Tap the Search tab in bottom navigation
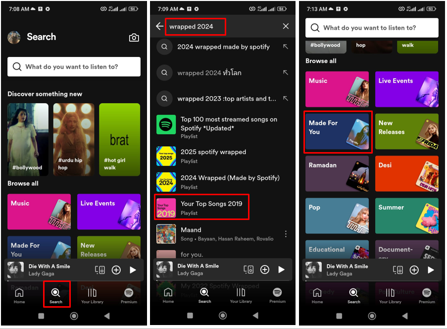The image size is (447, 329). (x=56, y=294)
